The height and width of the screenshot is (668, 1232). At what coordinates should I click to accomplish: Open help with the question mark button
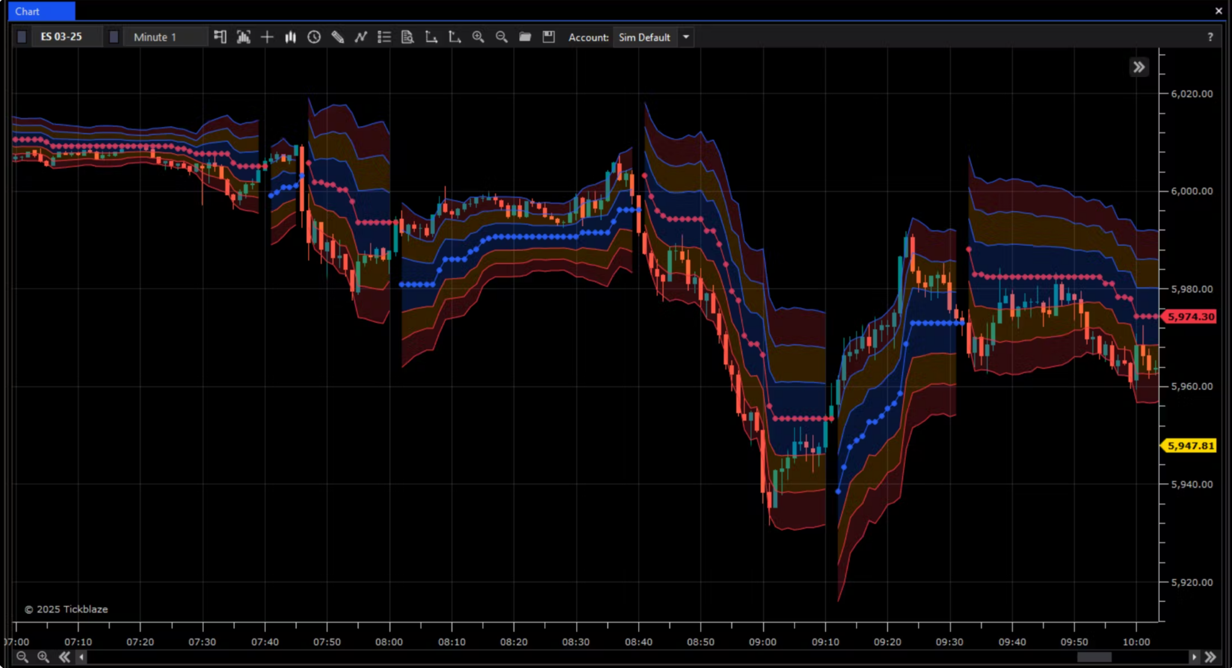coord(1210,37)
